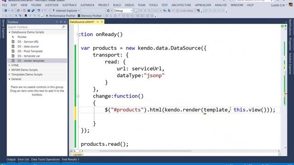294x165 pixels.
Task: Launch the Memory Profiler
Action: pyautogui.click(x=90, y=16)
